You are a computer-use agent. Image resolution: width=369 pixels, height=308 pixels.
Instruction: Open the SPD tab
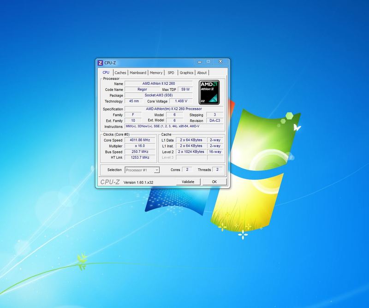pos(171,73)
